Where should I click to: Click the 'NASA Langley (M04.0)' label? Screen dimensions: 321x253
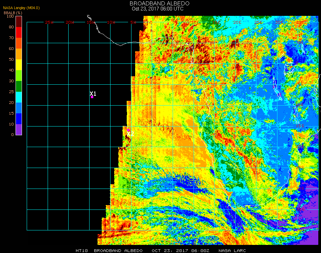(x=21, y=8)
